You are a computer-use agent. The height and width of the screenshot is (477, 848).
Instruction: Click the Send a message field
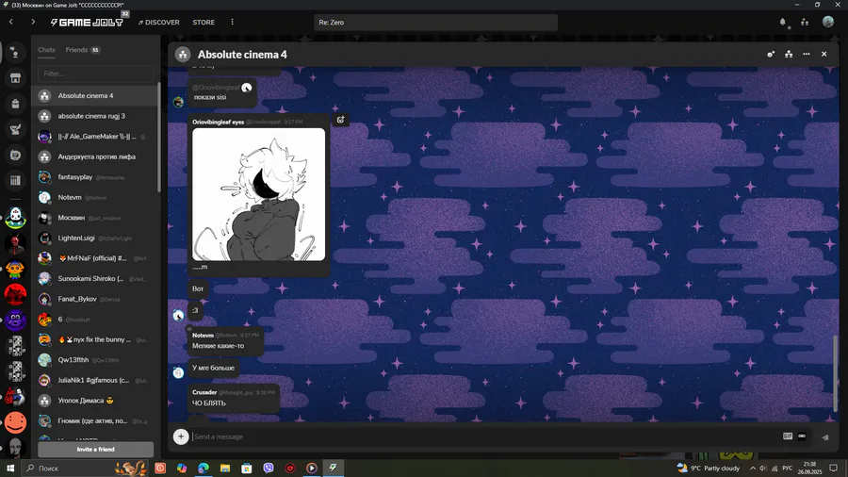pos(484,436)
